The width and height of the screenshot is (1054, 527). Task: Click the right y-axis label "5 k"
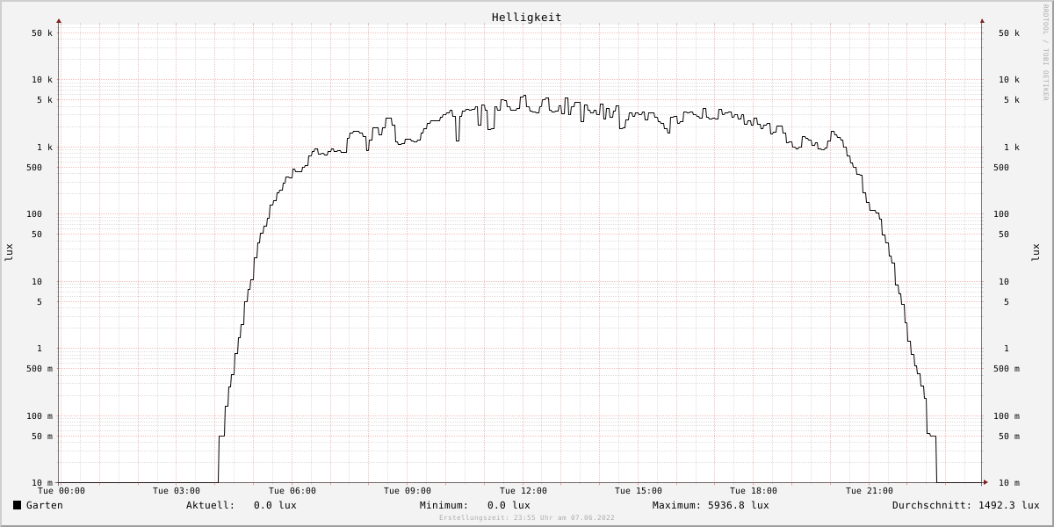click(x=1012, y=100)
